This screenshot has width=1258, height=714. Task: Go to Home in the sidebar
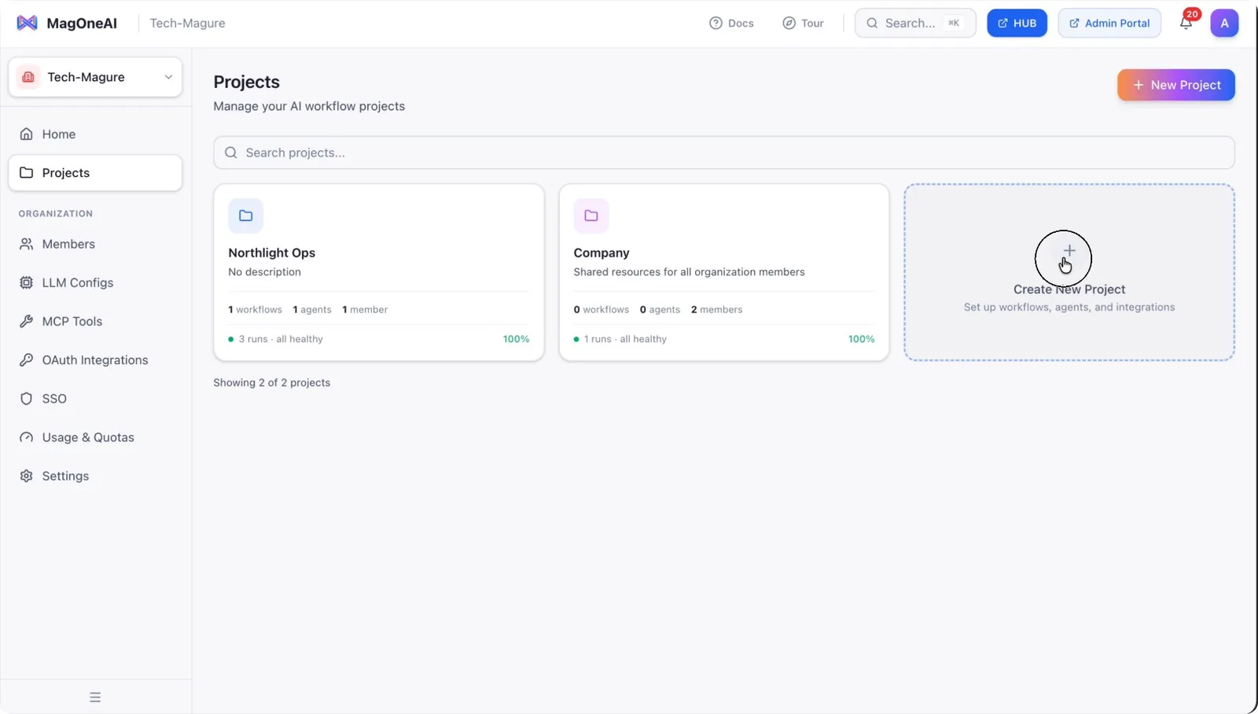coord(95,134)
